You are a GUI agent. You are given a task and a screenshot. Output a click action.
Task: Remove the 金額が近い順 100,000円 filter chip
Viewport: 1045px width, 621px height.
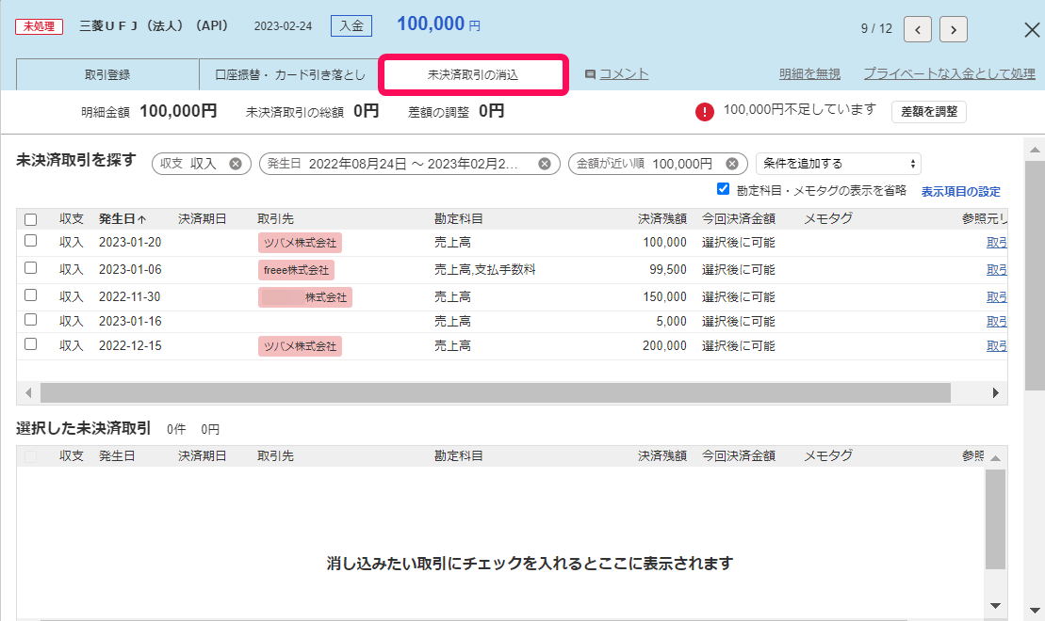pos(732,164)
